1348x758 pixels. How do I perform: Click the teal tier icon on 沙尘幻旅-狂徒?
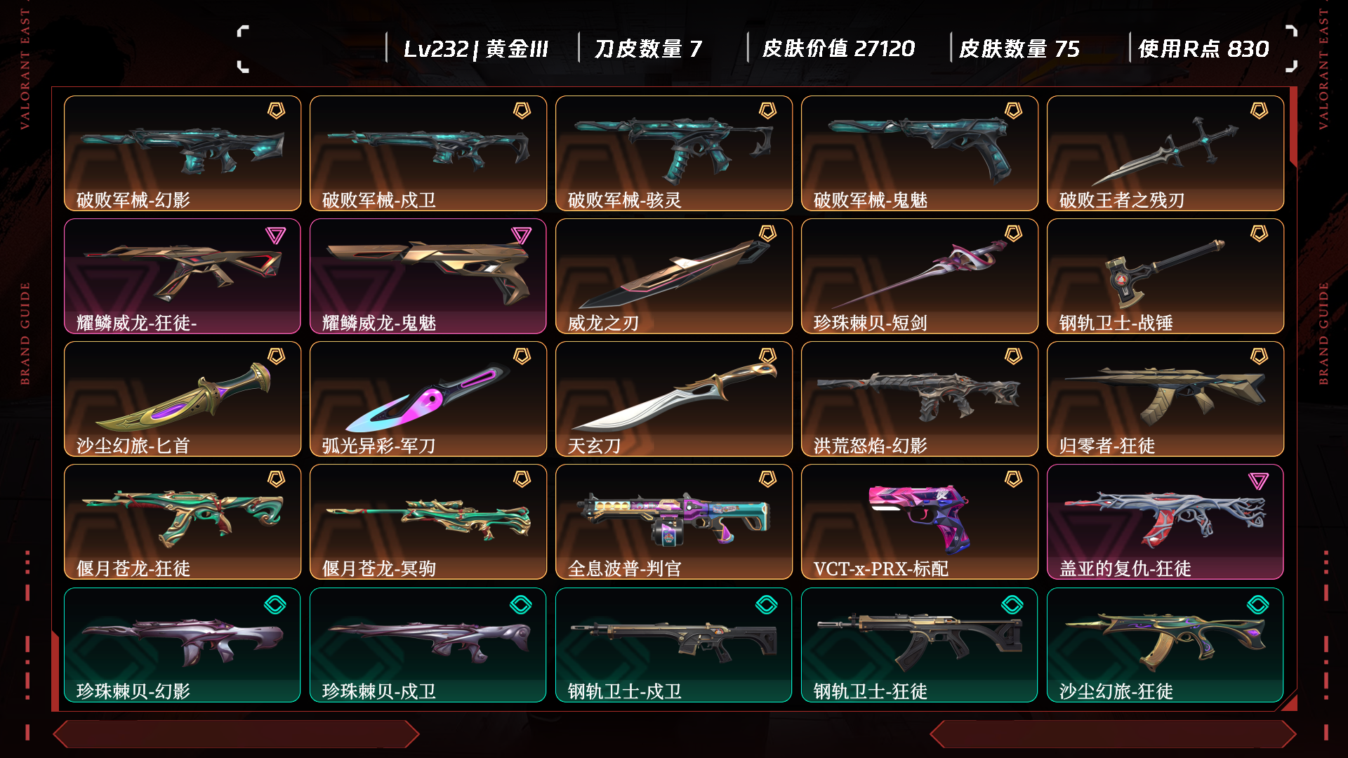1258,604
